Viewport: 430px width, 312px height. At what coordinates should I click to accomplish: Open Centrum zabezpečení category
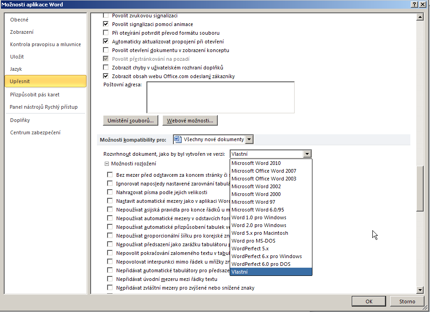point(46,132)
